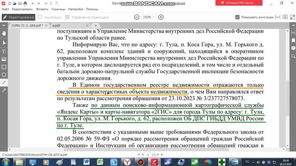Click the Open file folder icon
This screenshot has width=296, height=166.
point(14,3)
